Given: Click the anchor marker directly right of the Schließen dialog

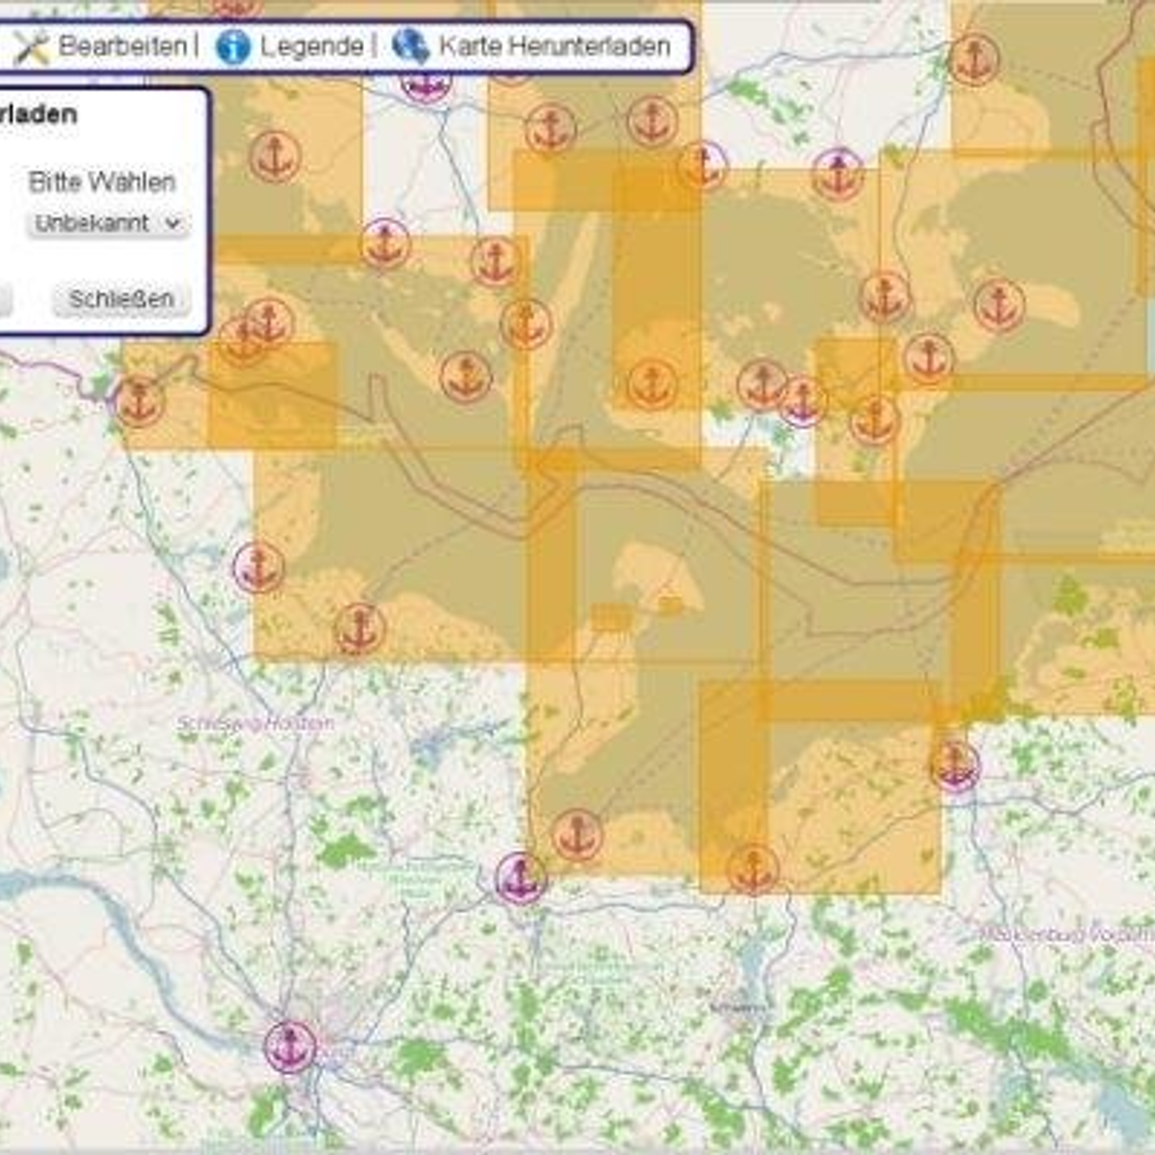Looking at the screenshot, I should (269, 321).
